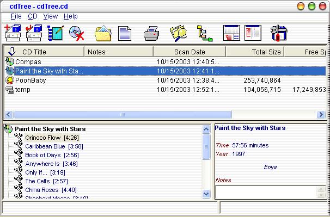Click the Print toolbar icon
Image resolution: width=330 pixels, height=217 pixels.
pos(151,33)
